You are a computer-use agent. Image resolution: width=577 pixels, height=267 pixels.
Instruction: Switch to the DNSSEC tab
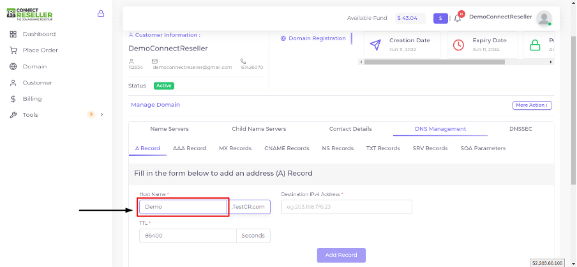click(x=521, y=129)
